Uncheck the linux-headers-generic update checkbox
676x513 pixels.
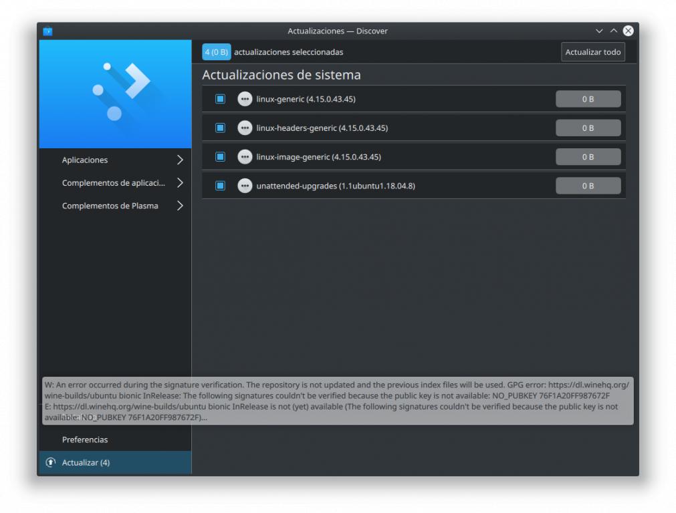pos(220,128)
